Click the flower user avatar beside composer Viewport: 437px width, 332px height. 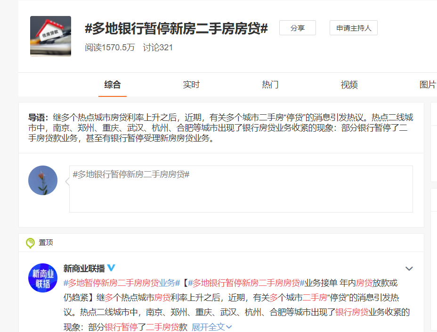click(x=43, y=180)
